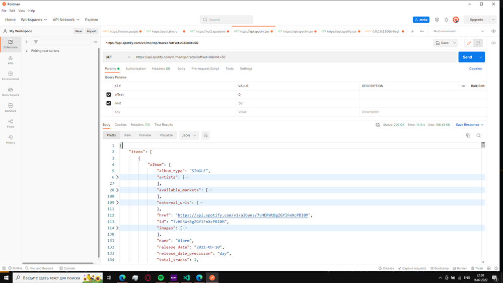Screen dimensions: 503x283
Task: Open Spotify from the Windows taskbar
Action: tap(161, 277)
